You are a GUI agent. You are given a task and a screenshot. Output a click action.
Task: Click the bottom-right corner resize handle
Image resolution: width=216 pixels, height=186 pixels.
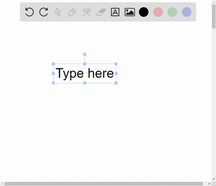tap(116, 83)
